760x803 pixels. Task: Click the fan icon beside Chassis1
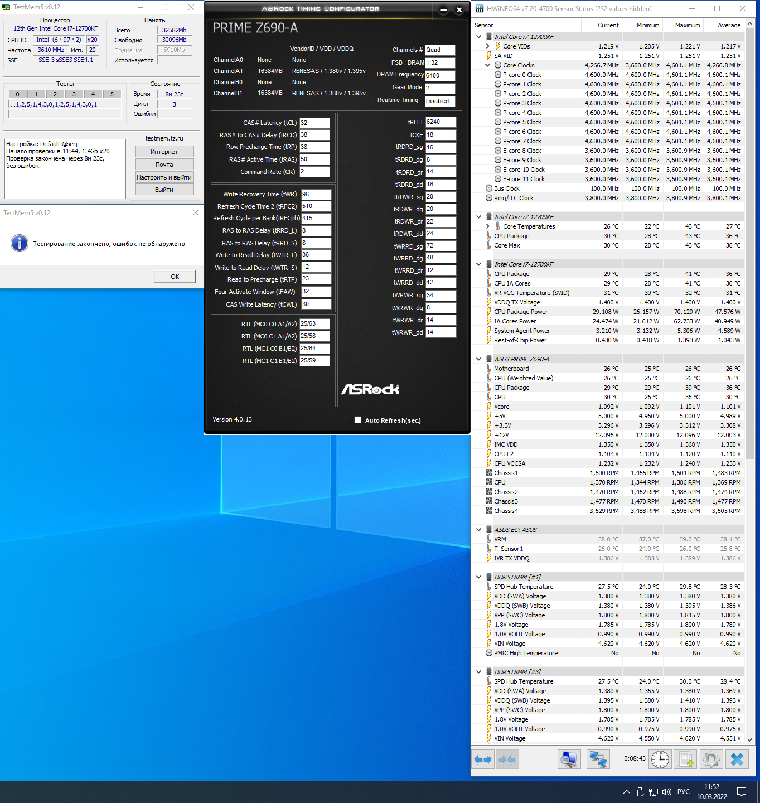(x=489, y=473)
